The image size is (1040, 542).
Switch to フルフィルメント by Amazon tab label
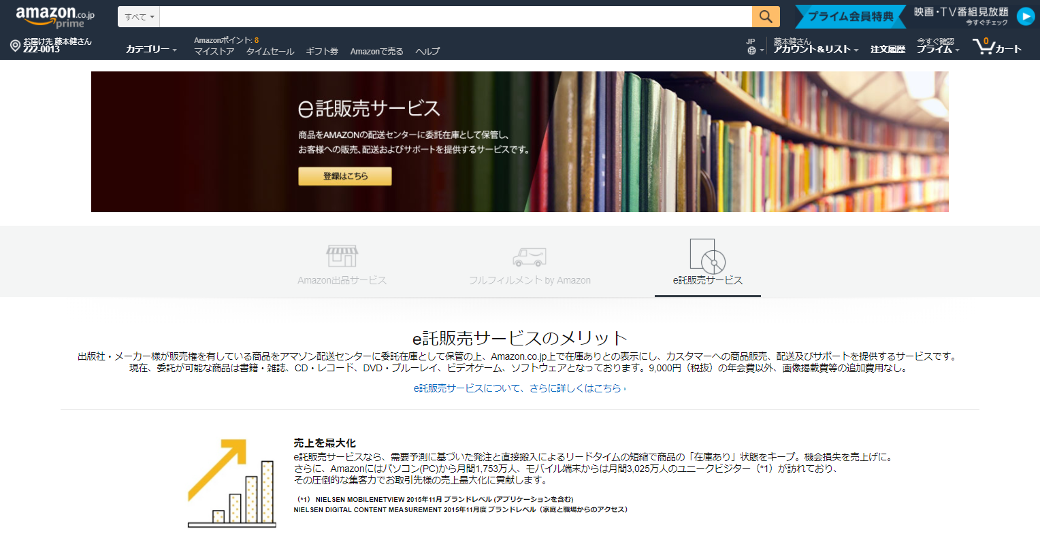click(530, 280)
